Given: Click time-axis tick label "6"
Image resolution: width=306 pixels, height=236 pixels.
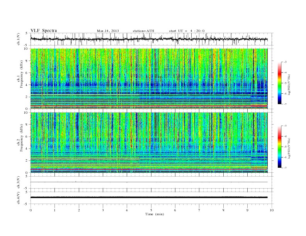Looking at the screenshot, I should (175, 210).
